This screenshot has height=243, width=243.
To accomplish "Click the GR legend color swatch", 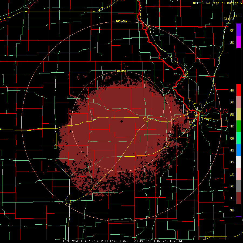I will [x=238, y=102].
